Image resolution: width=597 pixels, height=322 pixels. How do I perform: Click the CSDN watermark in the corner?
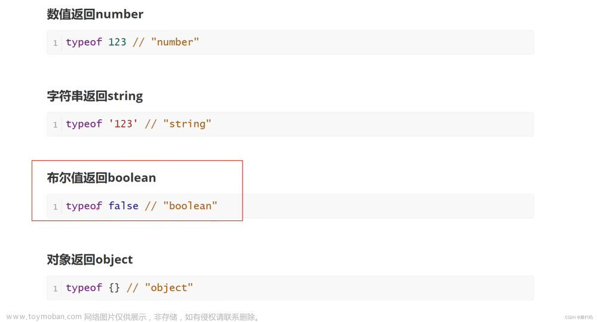coord(578,317)
